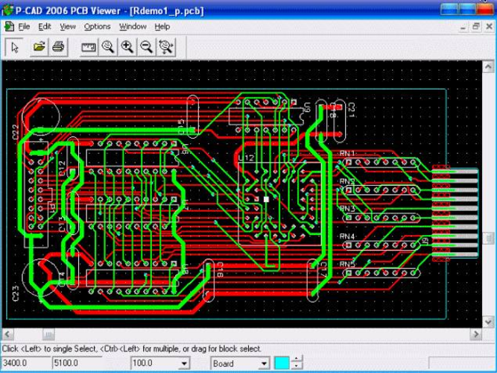
Task: Click the cyan layer color swatch
Action: (282, 363)
